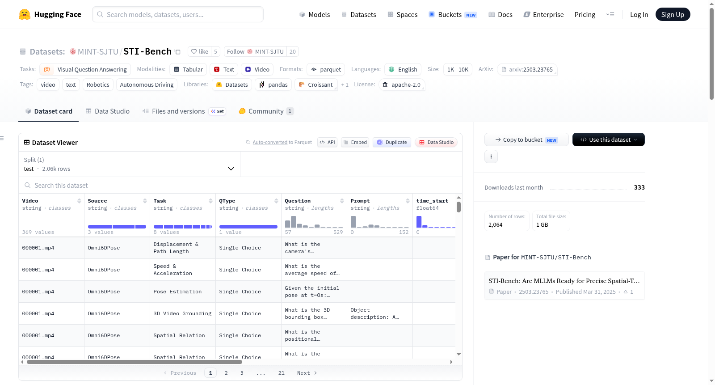Click the Robotics tag
Screen dimensions: 715x385
98,85
